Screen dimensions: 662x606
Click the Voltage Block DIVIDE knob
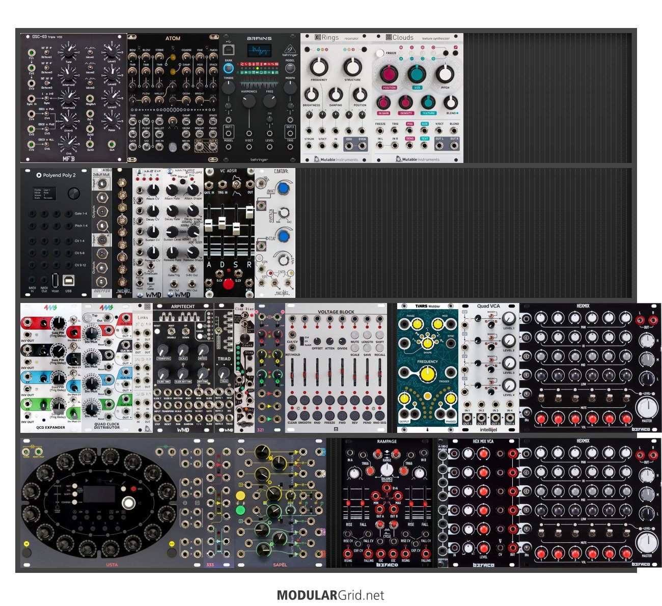[x=341, y=341]
